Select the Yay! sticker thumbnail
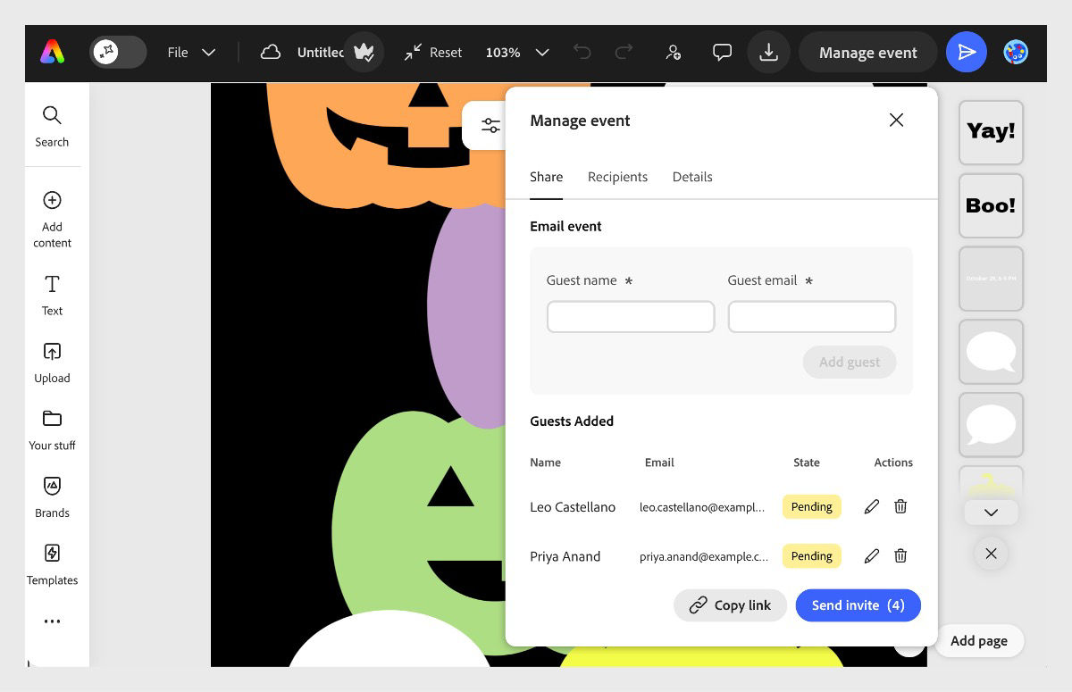Viewport: 1072px width, 692px height. pos(991,132)
